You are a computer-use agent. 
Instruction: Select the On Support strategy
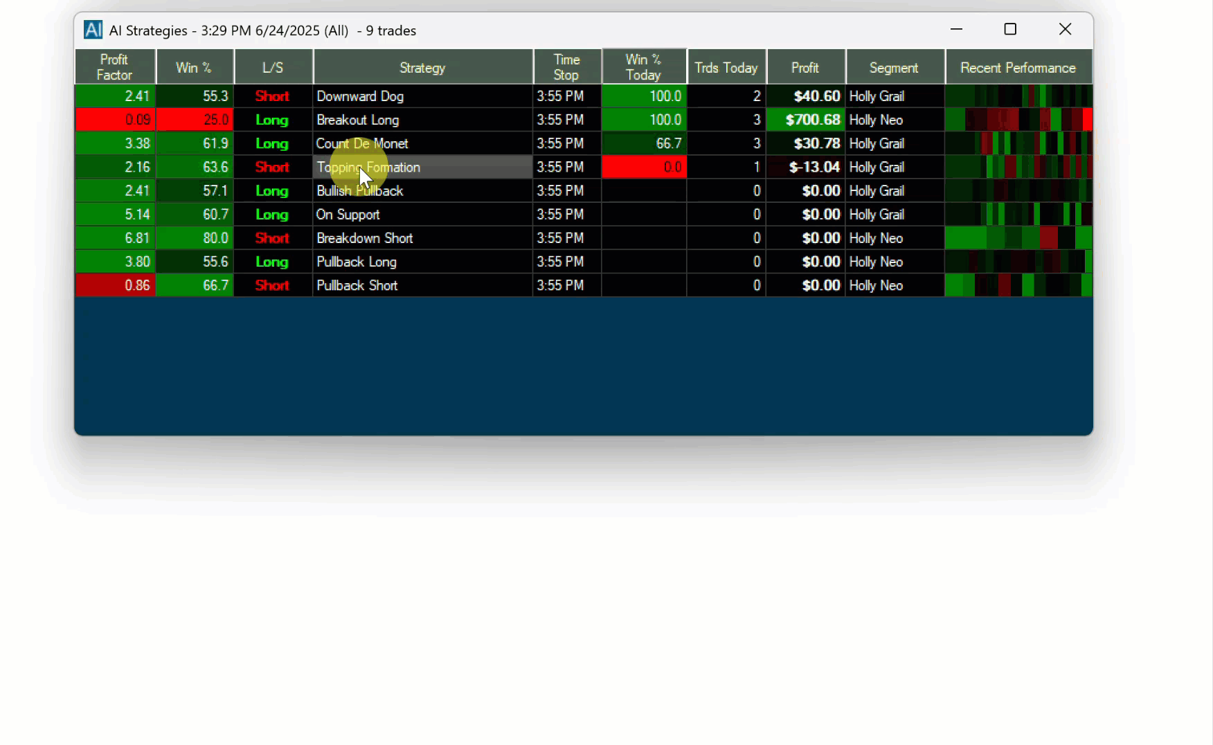pos(422,214)
